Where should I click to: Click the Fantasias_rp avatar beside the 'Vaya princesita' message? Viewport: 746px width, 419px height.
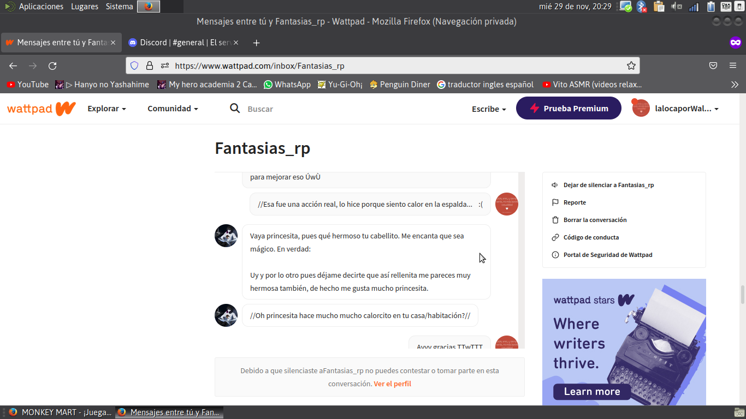pos(226,236)
